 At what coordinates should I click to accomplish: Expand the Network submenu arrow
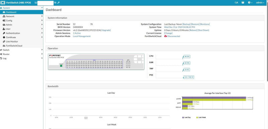(42, 16)
